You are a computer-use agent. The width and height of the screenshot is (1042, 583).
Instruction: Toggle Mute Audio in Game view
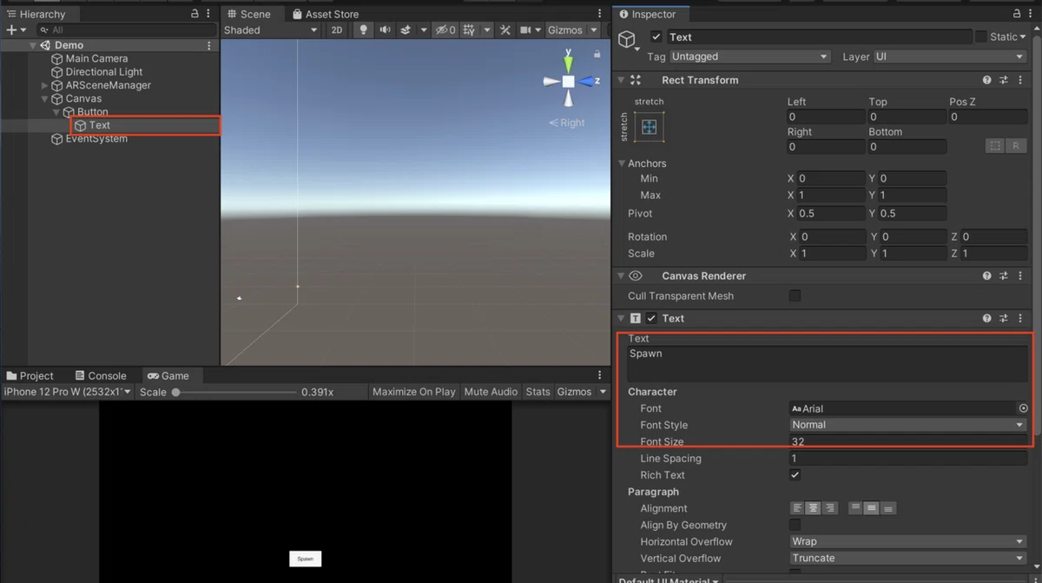click(x=491, y=392)
